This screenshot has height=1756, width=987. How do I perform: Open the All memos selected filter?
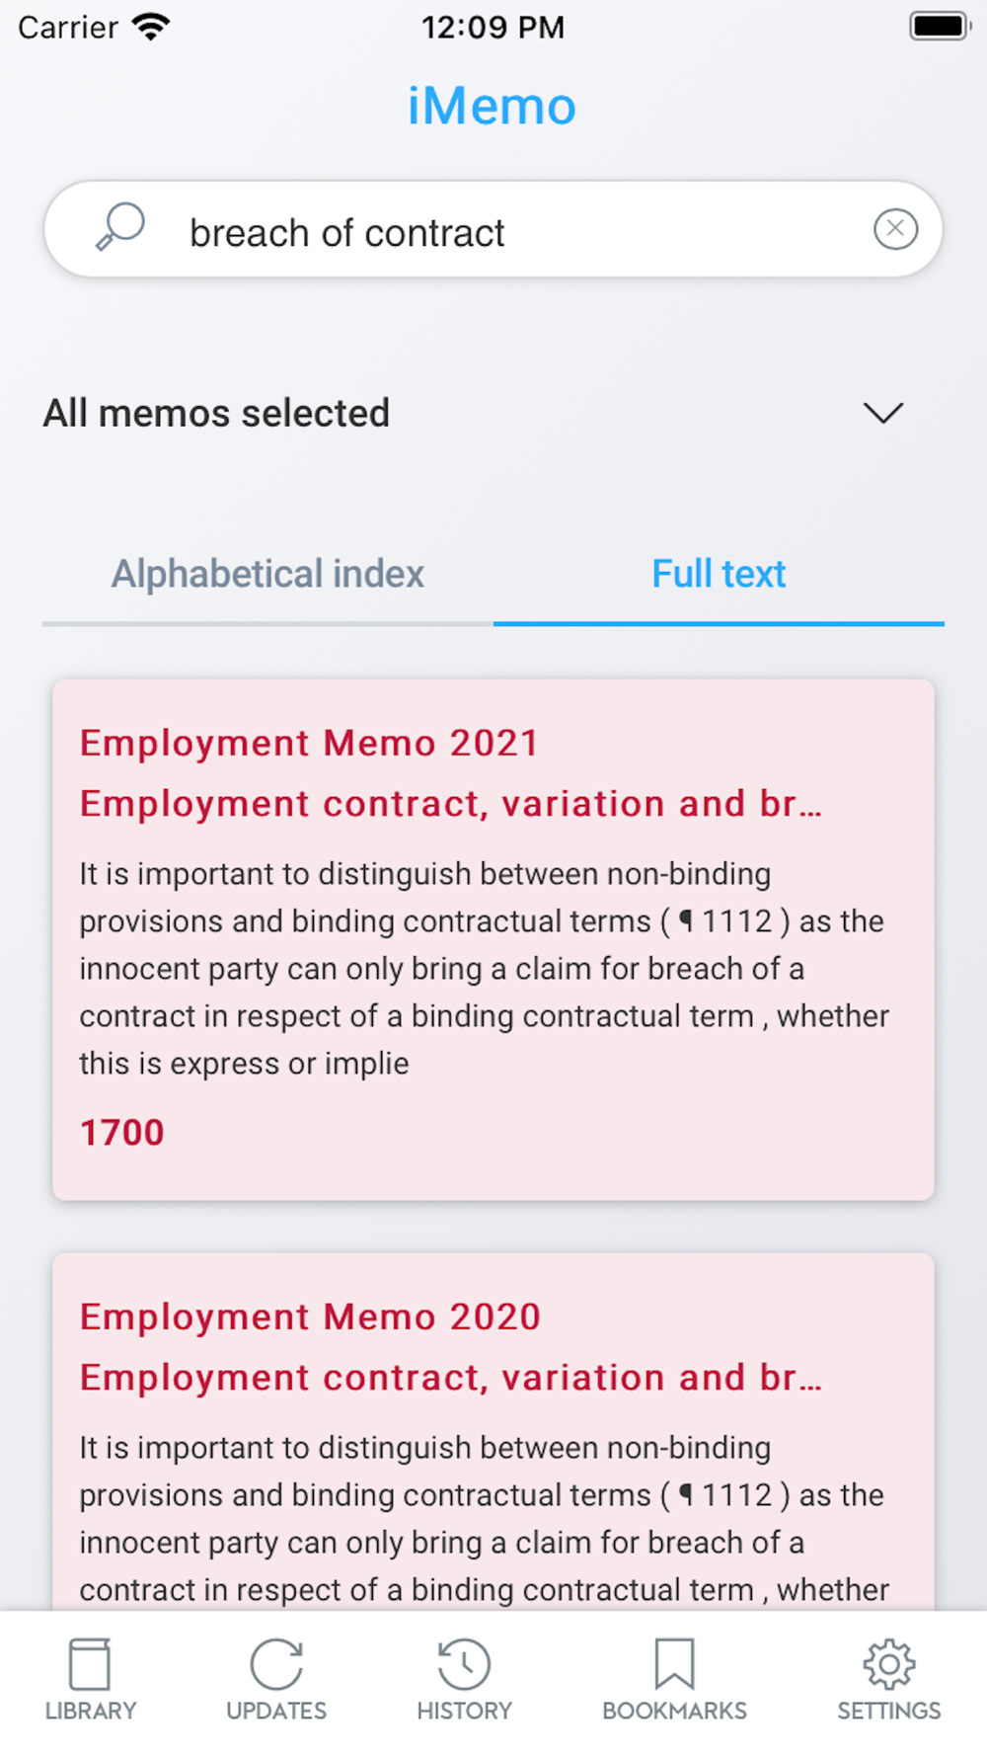click(474, 413)
